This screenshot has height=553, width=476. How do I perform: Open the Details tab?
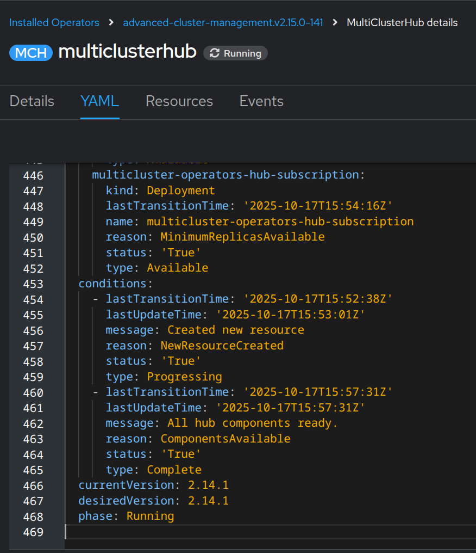(x=32, y=101)
